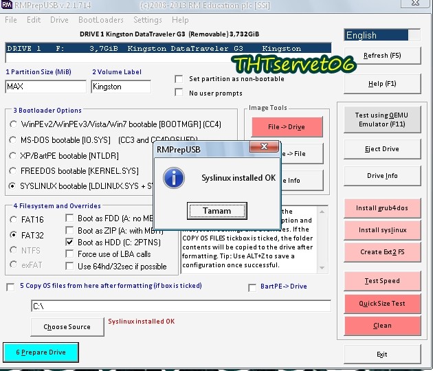Select SYSLINUX bootable [LDLINUX.SYS] option
Screen dimensions: 433x371
[x=12, y=185]
